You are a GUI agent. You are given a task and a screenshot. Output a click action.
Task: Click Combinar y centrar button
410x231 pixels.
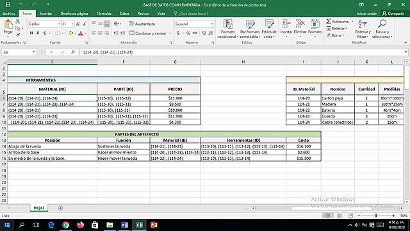148,33
